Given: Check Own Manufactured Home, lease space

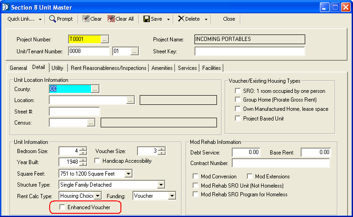Looking at the screenshot, I should tap(238, 108).
